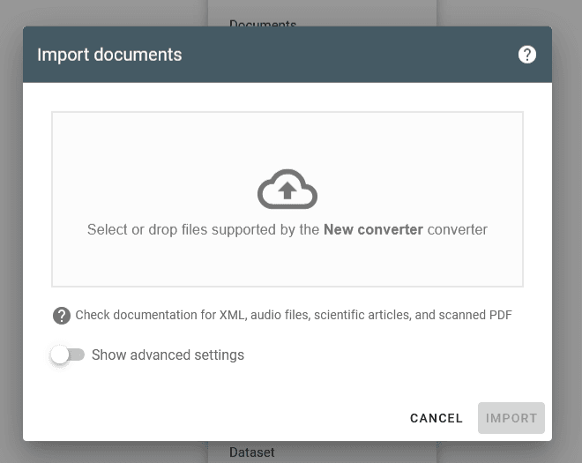This screenshot has height=463, width=582.
Task: Select the Documents item behind the dialog
Action: coord(263,23)
